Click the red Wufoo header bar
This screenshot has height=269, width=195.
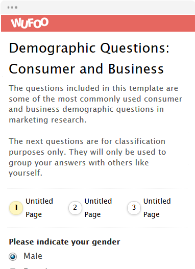[x=98, y=23]
